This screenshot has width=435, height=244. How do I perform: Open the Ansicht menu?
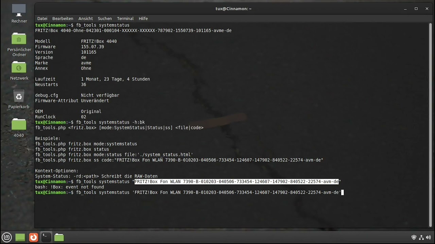(x=86, y=19)
